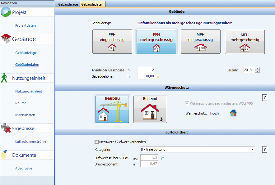
Task: Open Räume in navigation
Action: click(21, 103)
